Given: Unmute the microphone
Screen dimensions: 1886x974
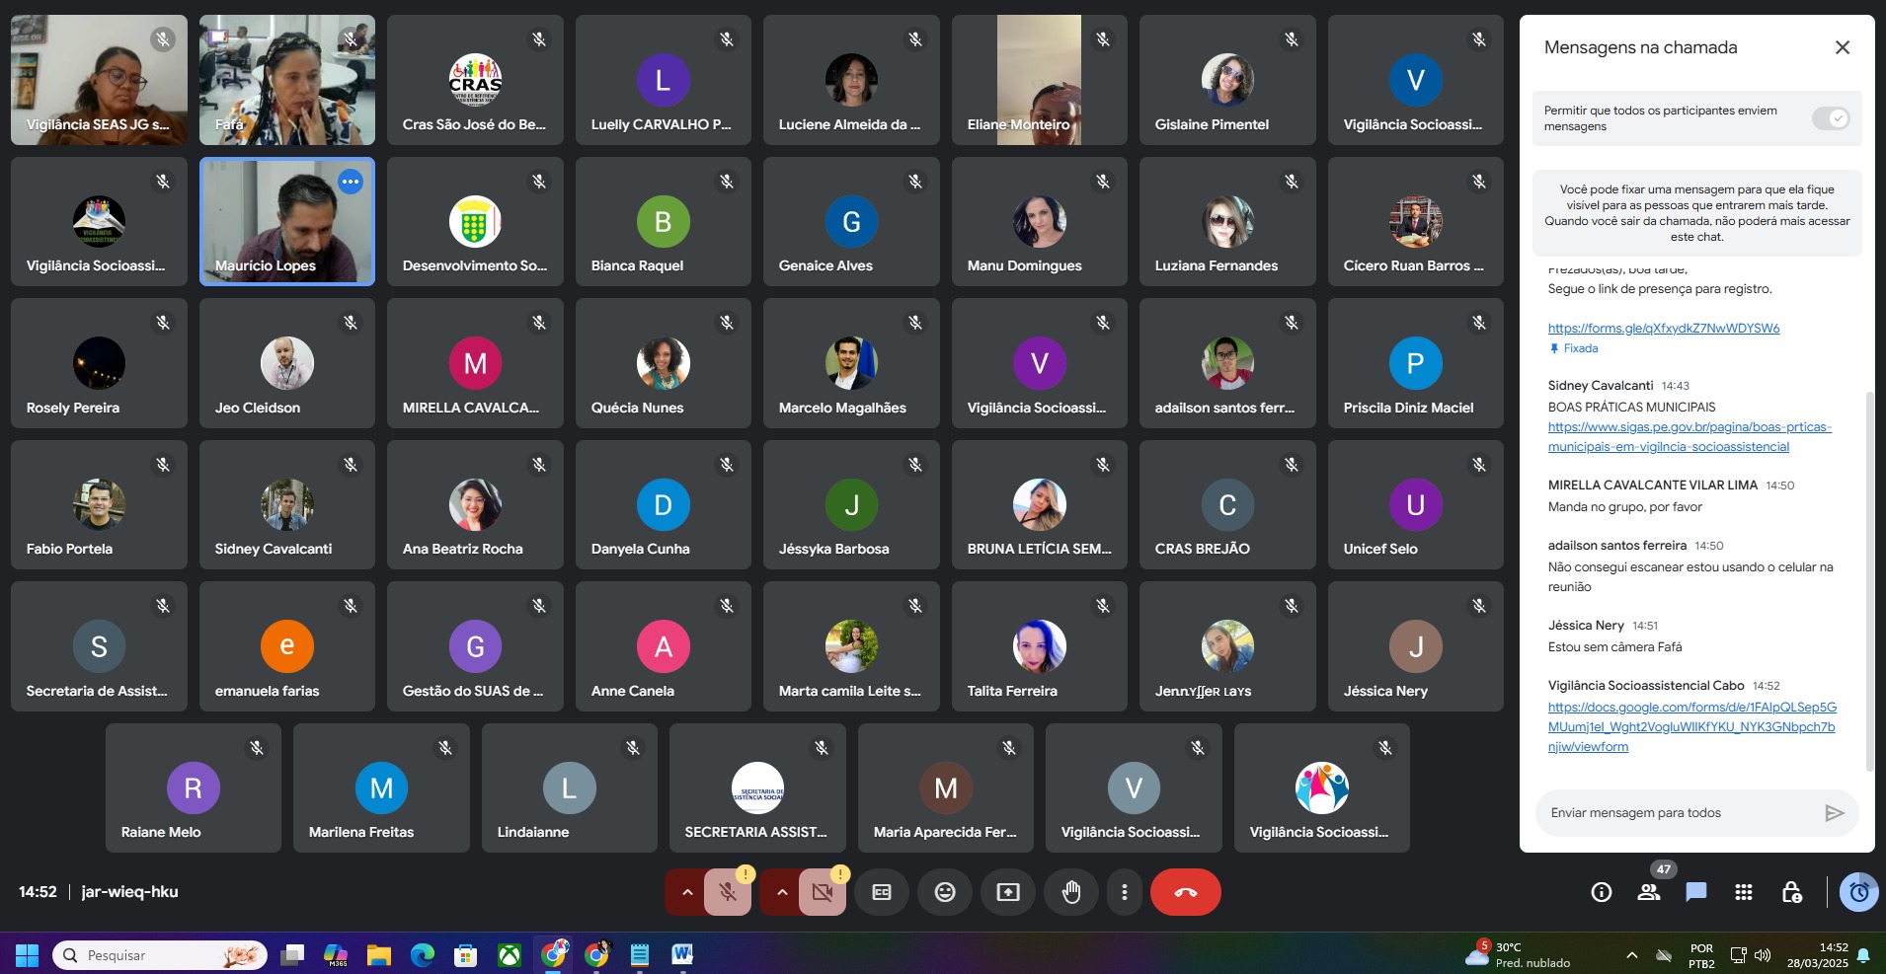Looking at the screenshot, I should [x=728, y=892].
